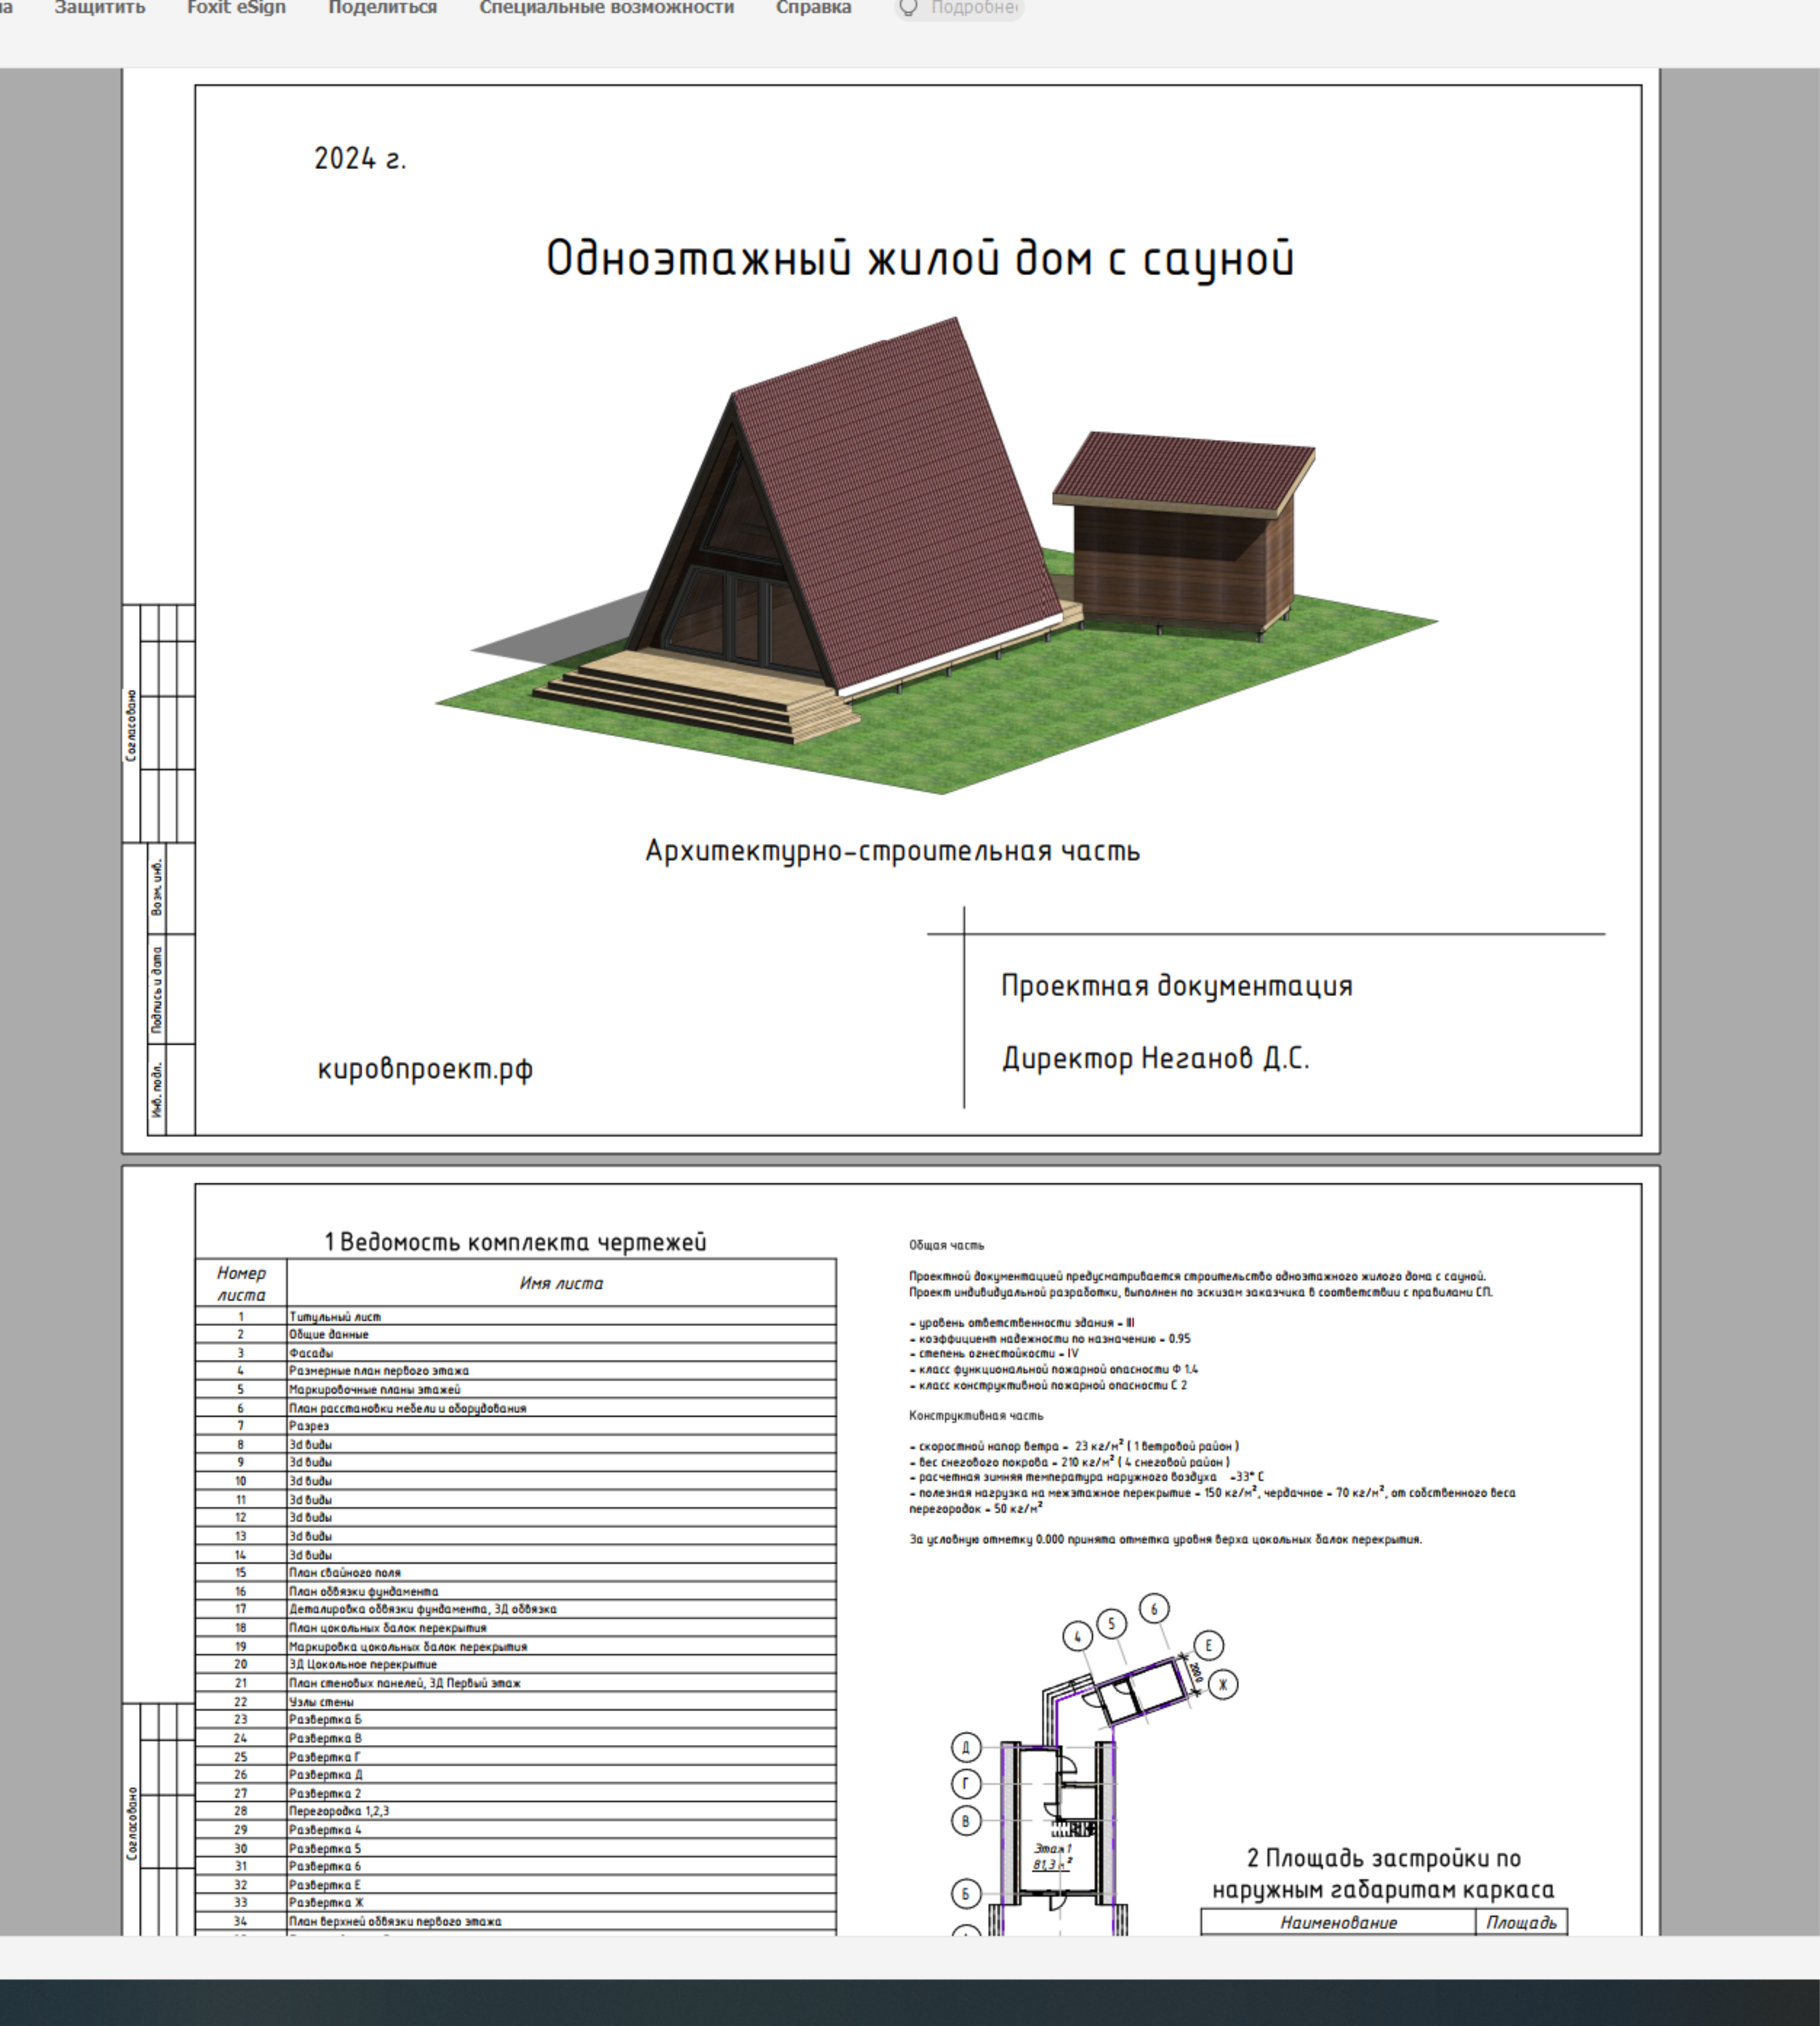Image resolution: width=1820 pixels, height=2026 pixels.
Task: Select 'План цокольных балок перекрытия' row
Action: tap(516, 1628)
